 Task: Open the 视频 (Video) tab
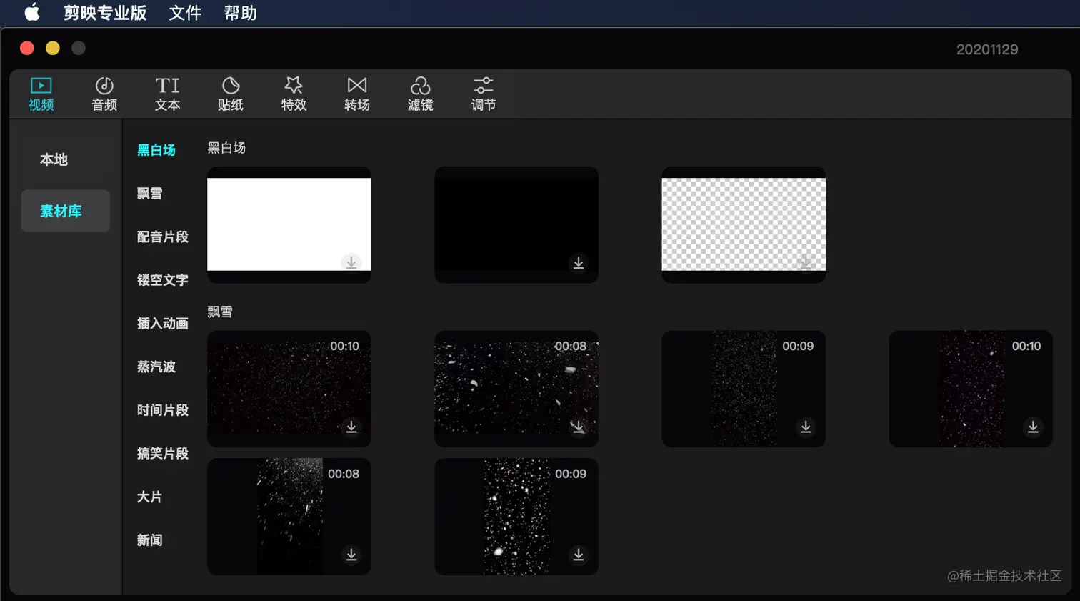pos(41,94)
